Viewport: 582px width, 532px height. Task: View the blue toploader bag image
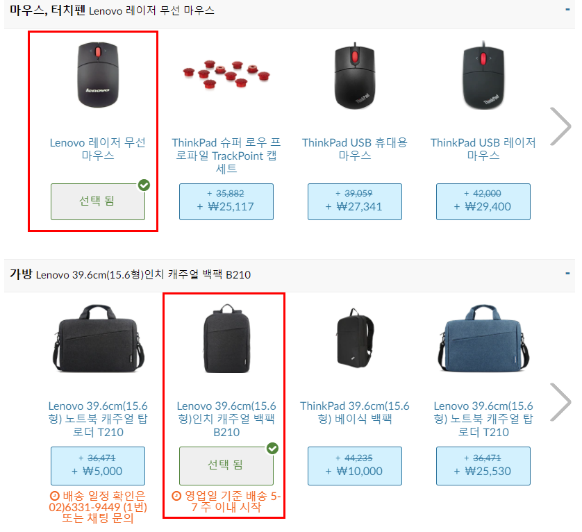[x=483, y=339]
